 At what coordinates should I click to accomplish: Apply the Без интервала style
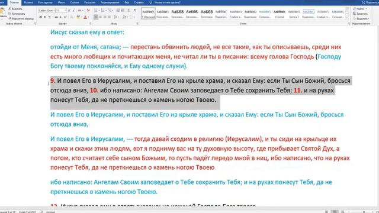click(163, 14)
